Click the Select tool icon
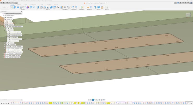Viewport: 193px width, 105px height. pos(106,7)
